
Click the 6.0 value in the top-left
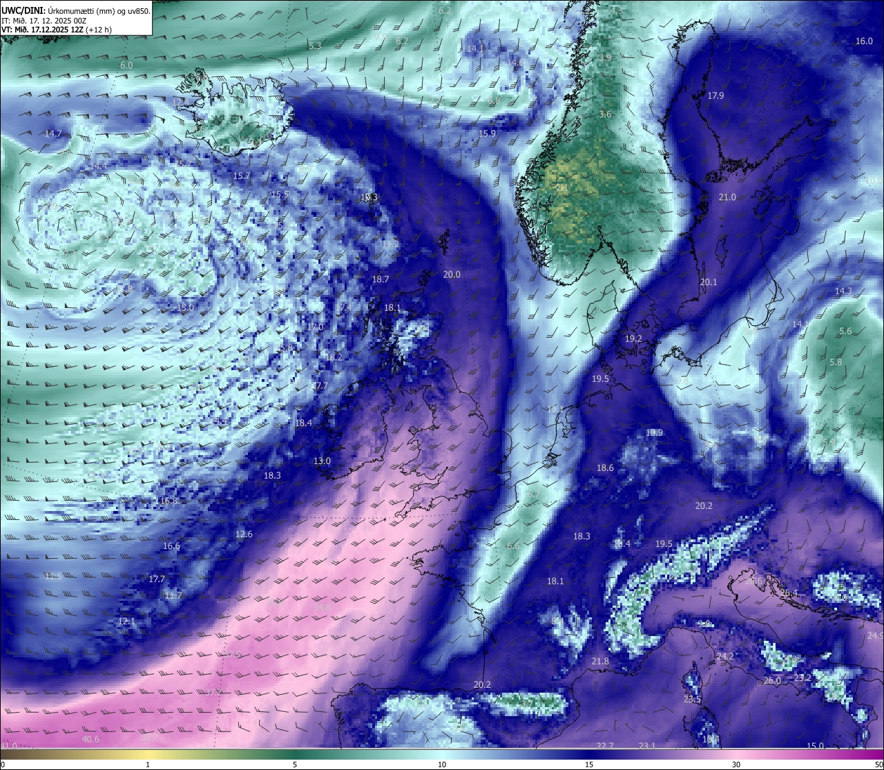click(x=126, y=65)
